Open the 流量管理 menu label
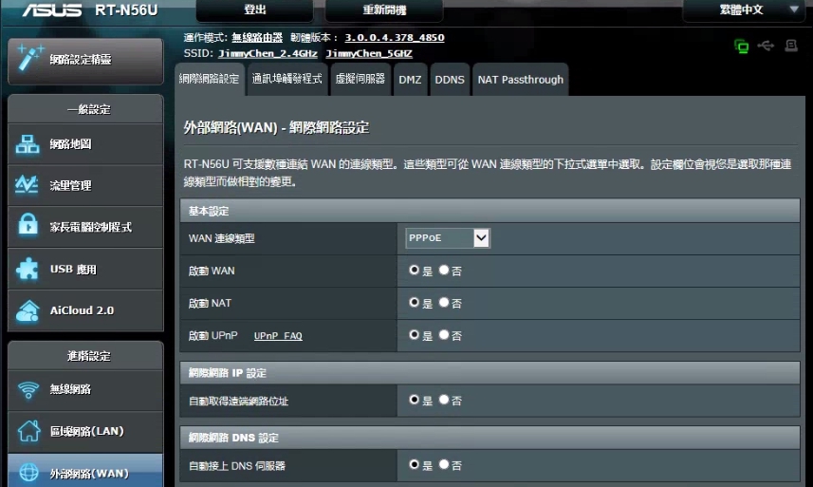Image resolution: width=813 pixels, height=487 pixels. (70, 185)
